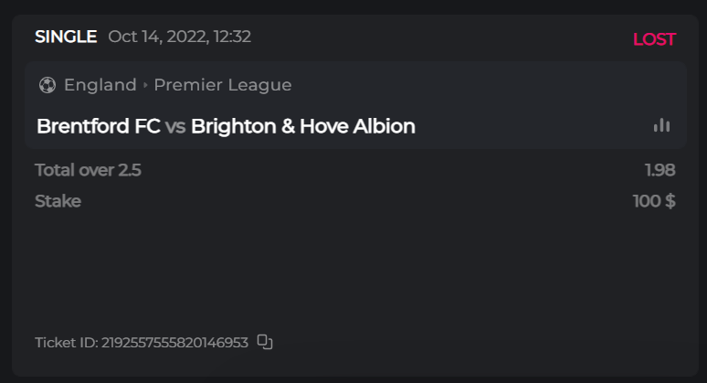Select Brentford FC team name
Image resolution: width=707 pixels, height=383 pixels.
tap(99, 126)
